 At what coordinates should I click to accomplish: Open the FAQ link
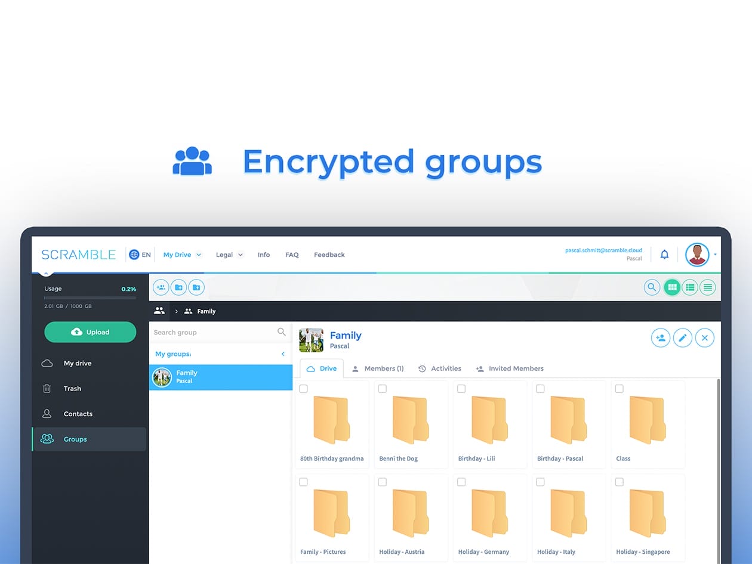(x=292, y=255)
